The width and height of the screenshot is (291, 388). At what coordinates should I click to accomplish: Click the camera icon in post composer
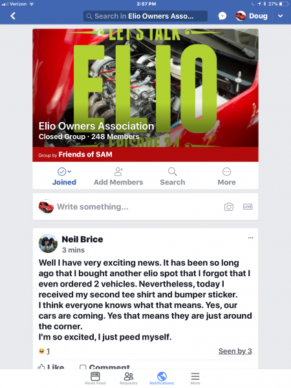click(229, 207)
